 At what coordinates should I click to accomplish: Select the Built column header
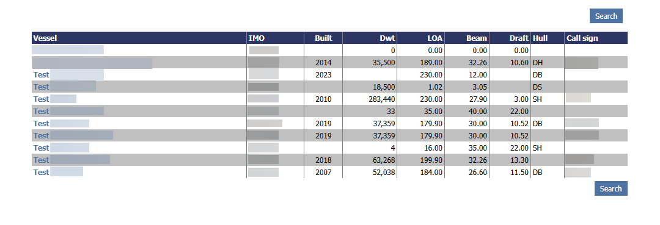323,38
